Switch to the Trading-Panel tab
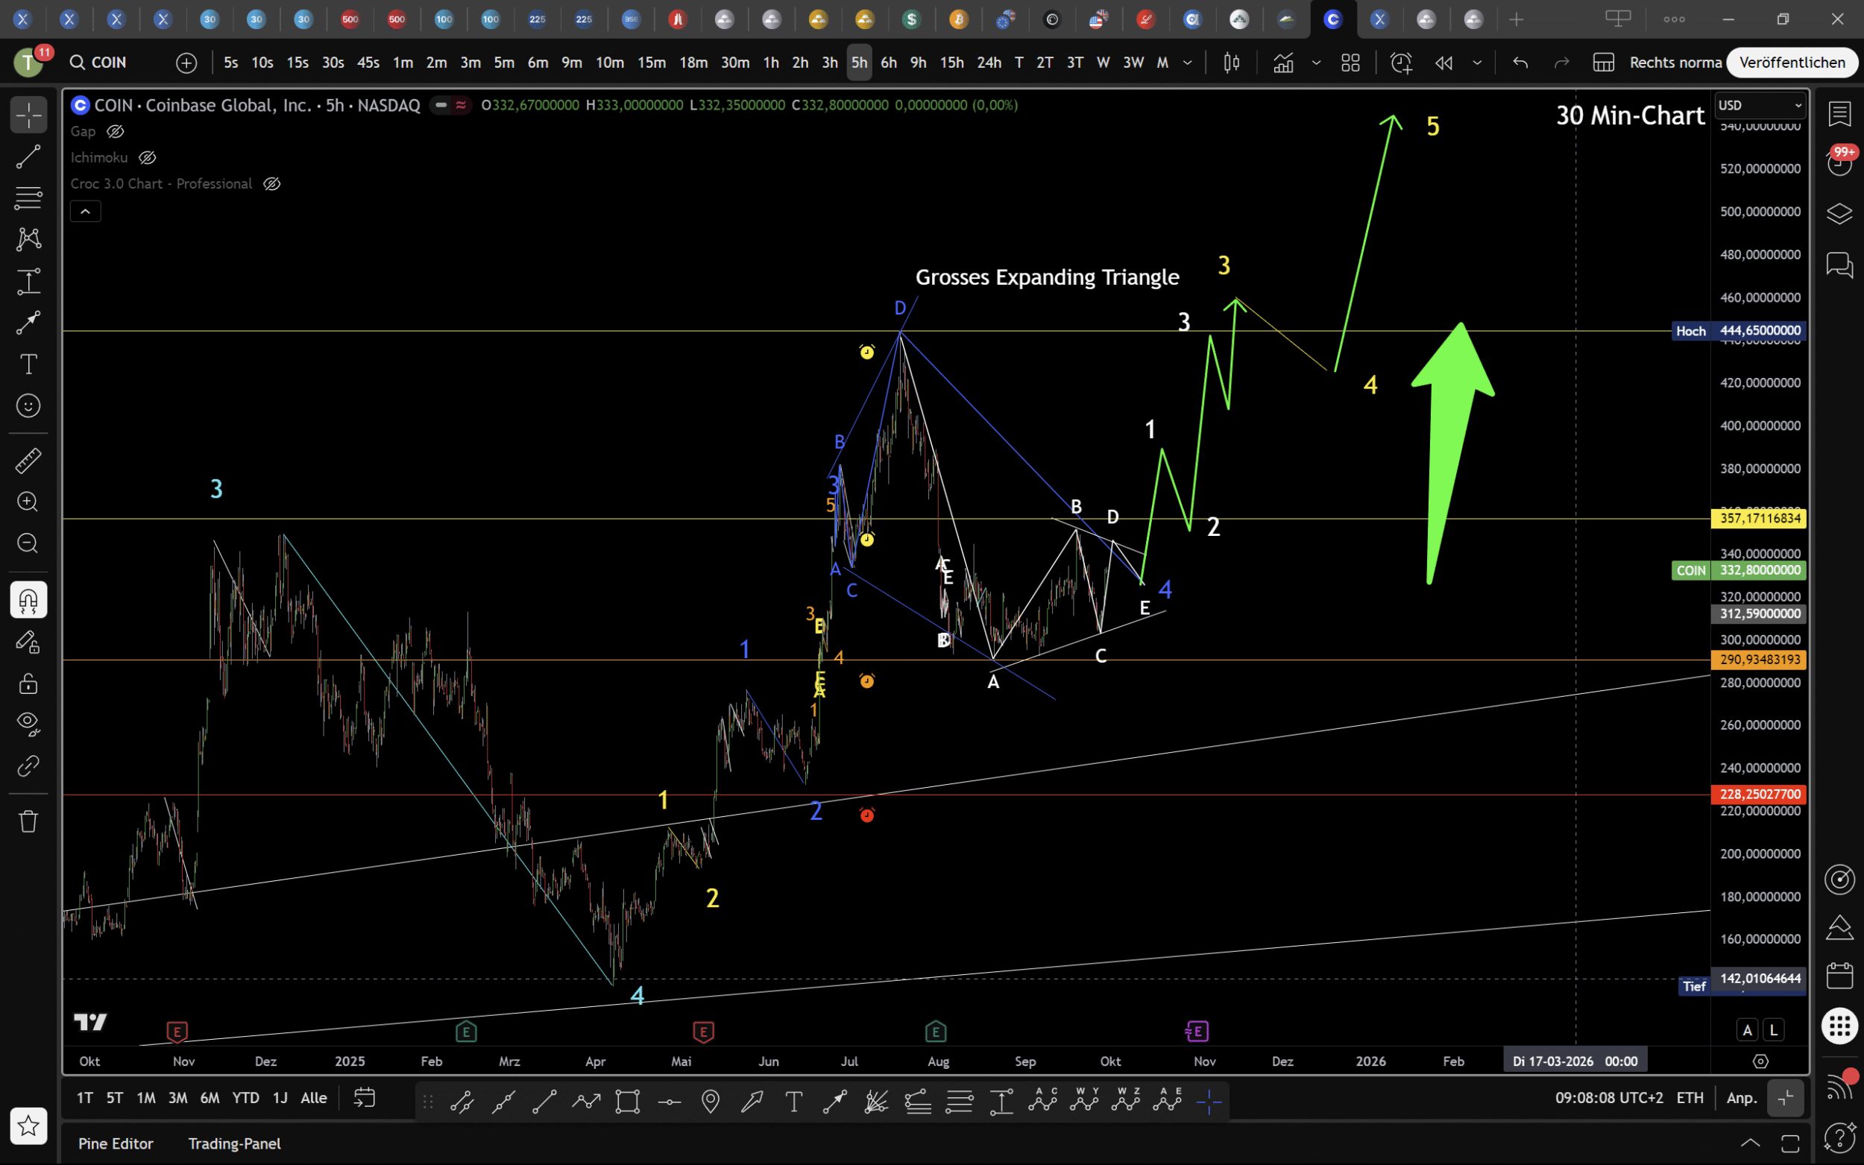 pos(234,1143)
